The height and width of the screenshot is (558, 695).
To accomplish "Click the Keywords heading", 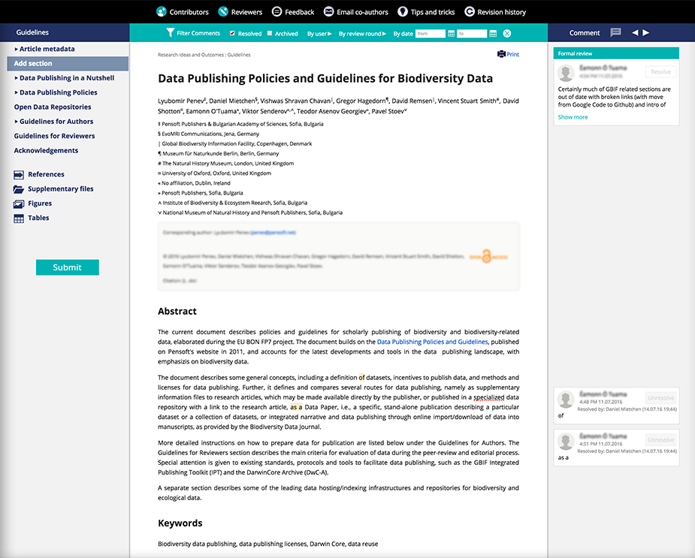I will (180, 523).
